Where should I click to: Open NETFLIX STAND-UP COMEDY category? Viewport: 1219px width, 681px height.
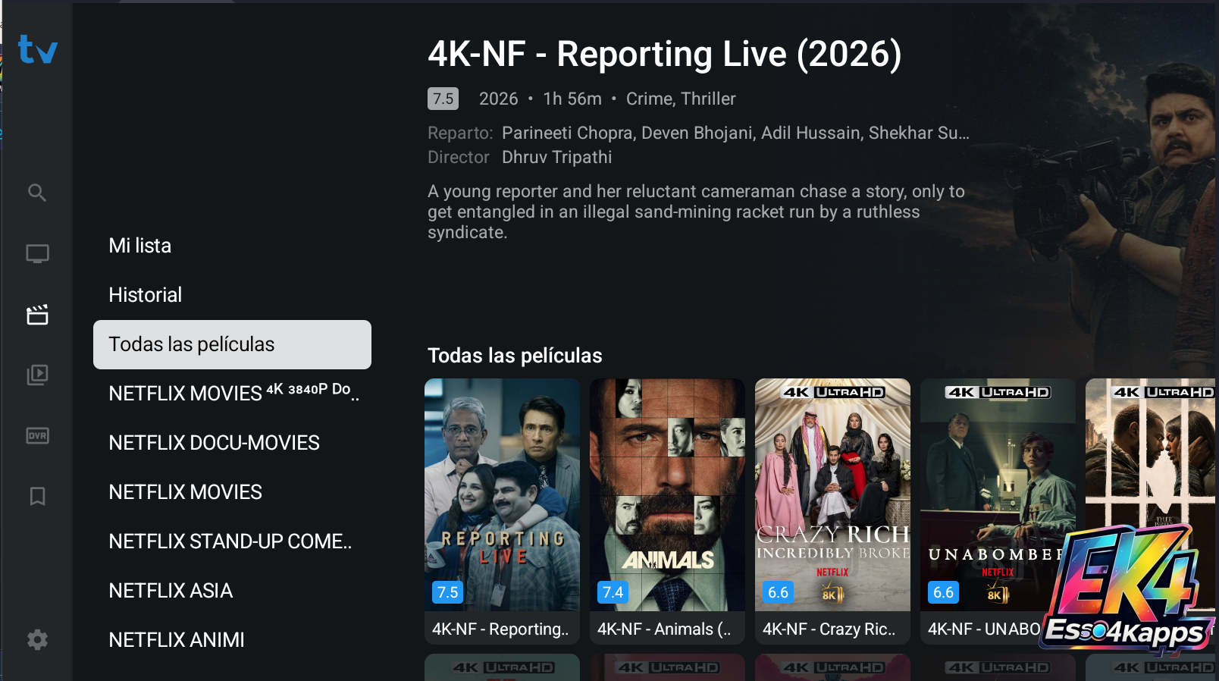click(x=232, y=541)
